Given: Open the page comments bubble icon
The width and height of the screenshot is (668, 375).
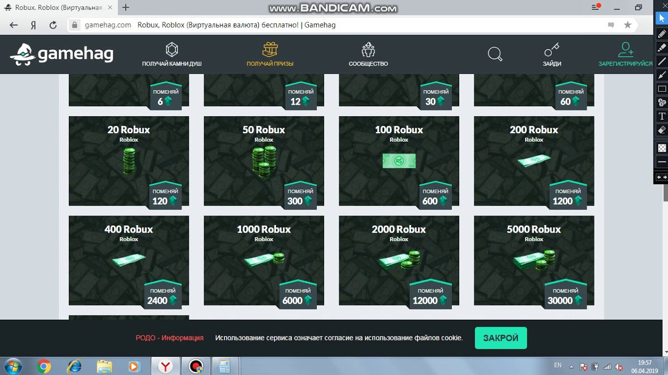Looking at the screenshot, I should tap(611, 25).
